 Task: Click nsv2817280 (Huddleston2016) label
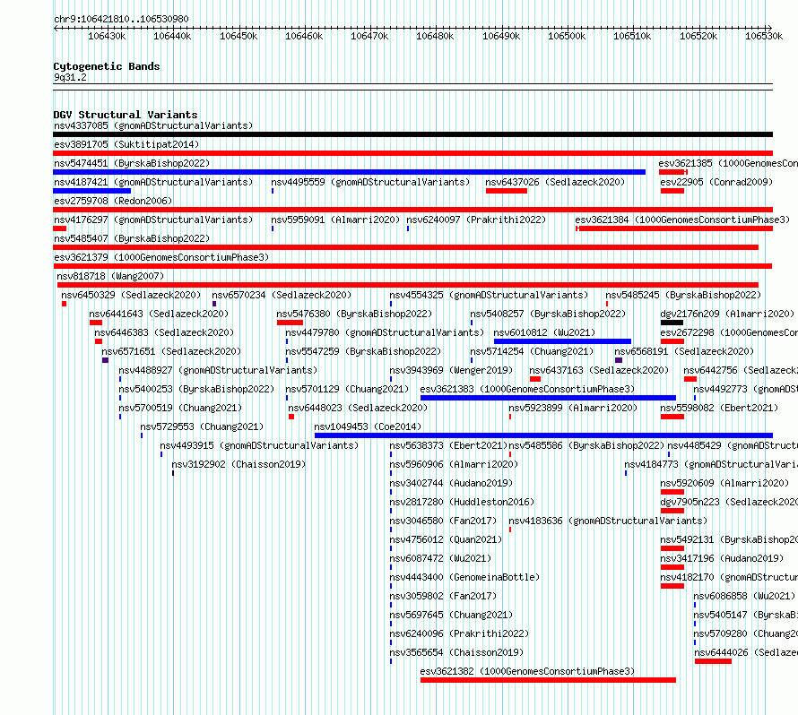tap(462, 502)
